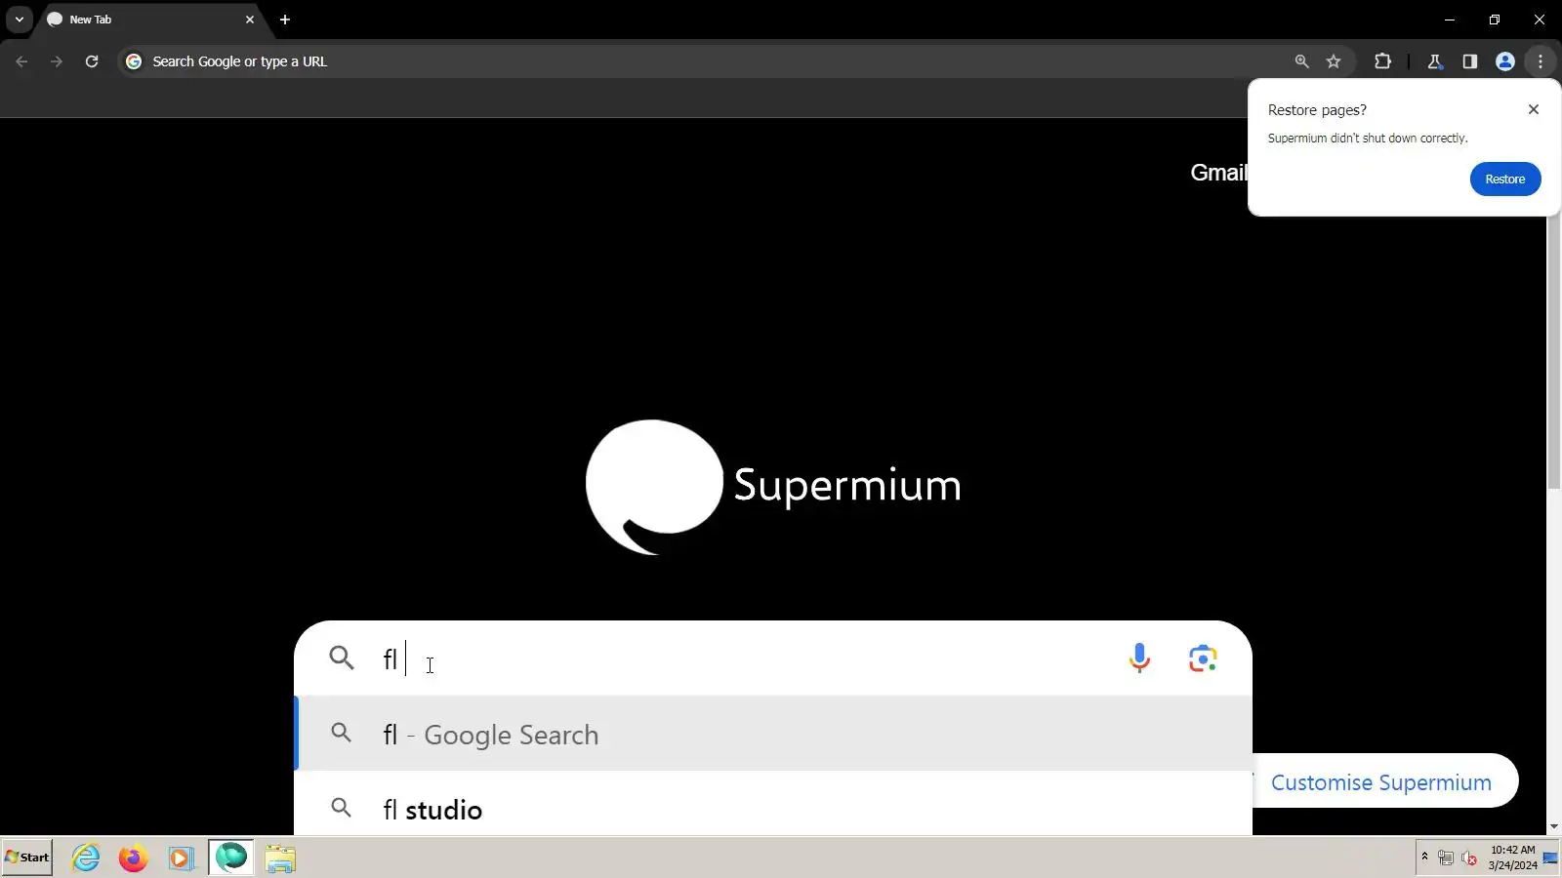Click the Show desktop icon in the tray

coord(1551,858)
